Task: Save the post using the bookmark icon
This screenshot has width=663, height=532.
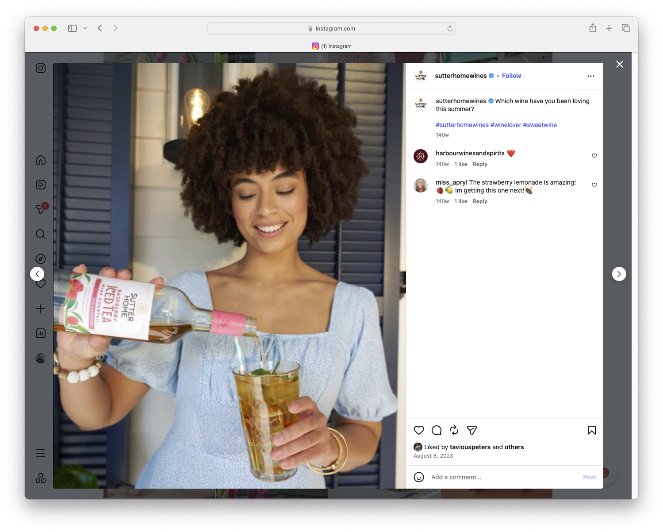Action: (591, 430)
